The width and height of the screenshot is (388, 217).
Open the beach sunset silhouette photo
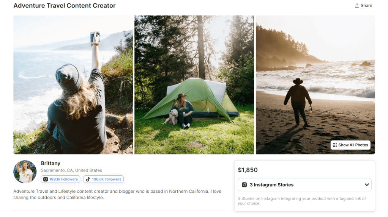tap(315, 85)
